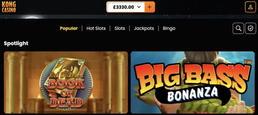Open the Bingo tab

(169, 28)
